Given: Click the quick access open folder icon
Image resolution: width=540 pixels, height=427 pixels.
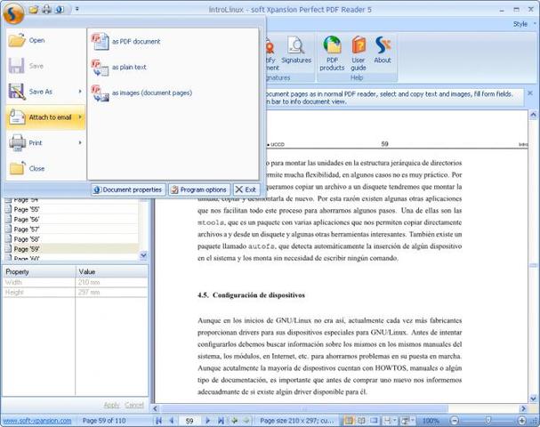Looking at the screenshot, I should point(34,9).
